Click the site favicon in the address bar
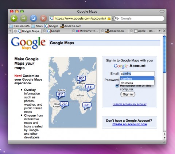 coord(52,19)
